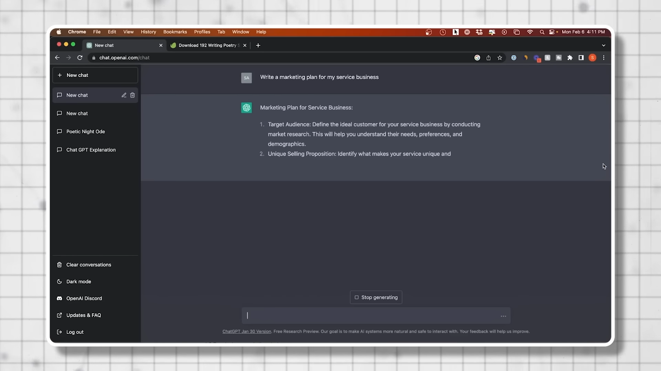Bookmark this page with the star icon
Image resolution: width=661 pixels, height=371 pixels.
pyautogui.click(x=500, y=58)
